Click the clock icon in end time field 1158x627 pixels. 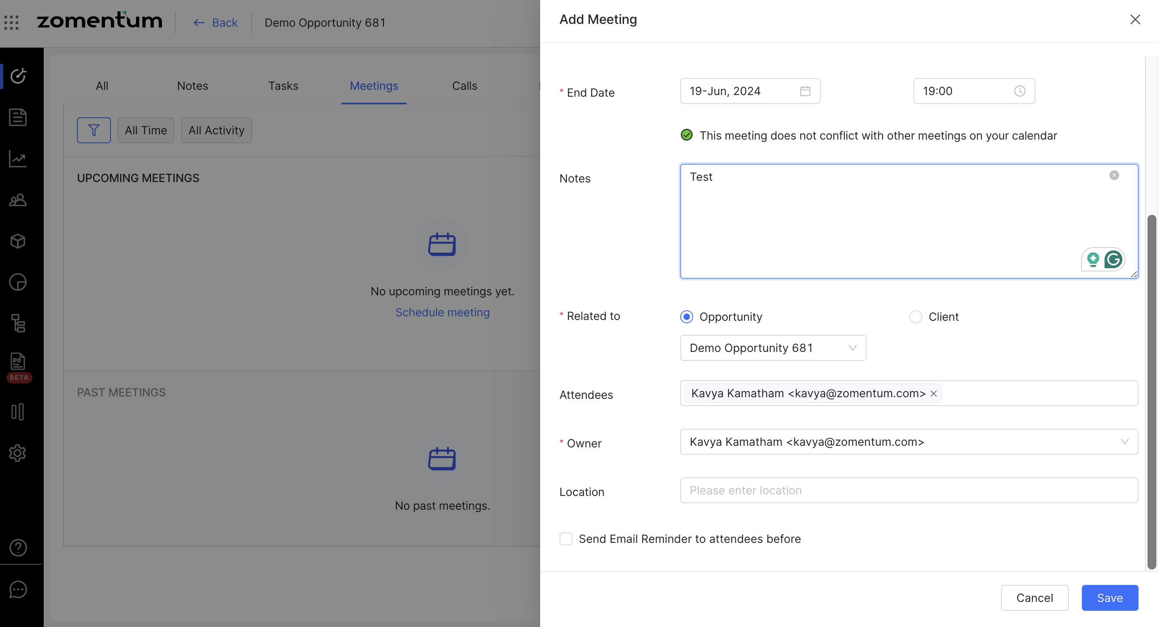tap(1020, 91)
